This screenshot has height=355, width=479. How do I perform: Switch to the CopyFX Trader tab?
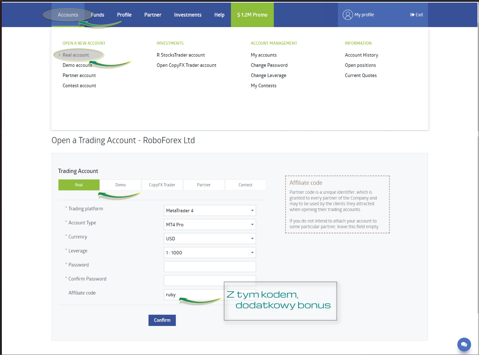tap(162, 185)
